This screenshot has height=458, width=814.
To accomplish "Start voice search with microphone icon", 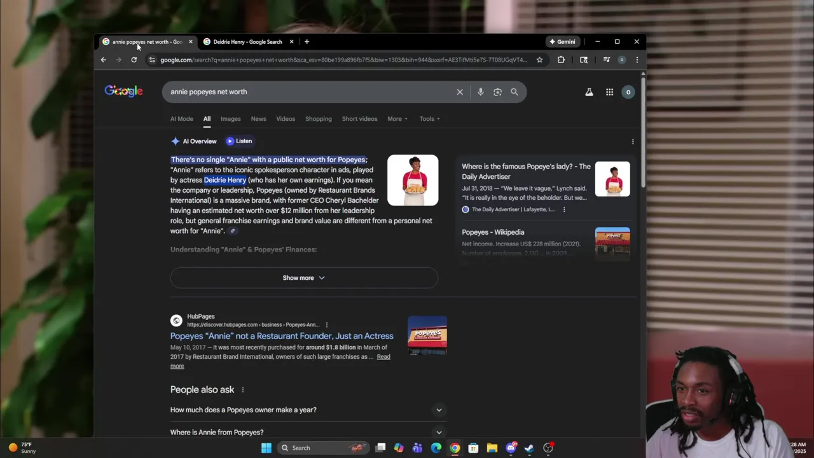I will (480, 92).
